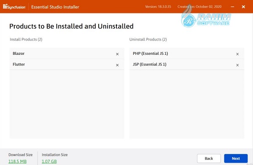This screenshot has width=253, height=165.
Task: Click the Install Products (2) heading
Action: click(26, 39)
